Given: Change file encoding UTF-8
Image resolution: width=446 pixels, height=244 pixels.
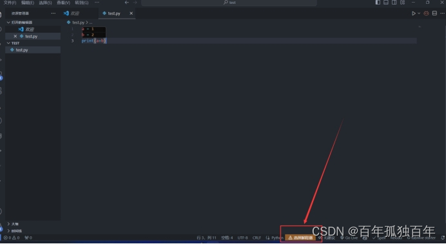Looking at the screenshot, I should pyautogui.click(x=242, y=238).
